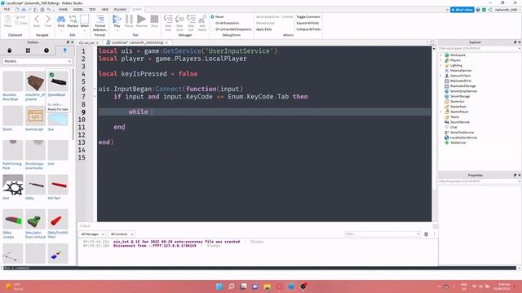Open the Toolbox Marketplace tab icon

pos(9,50)
